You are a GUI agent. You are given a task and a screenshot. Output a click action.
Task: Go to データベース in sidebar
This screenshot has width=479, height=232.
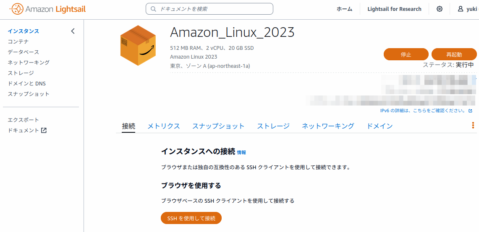pos(24,52)
